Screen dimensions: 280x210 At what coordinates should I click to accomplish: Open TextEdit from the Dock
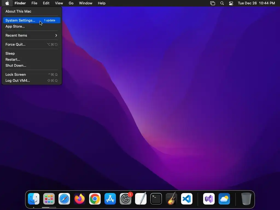141,199
